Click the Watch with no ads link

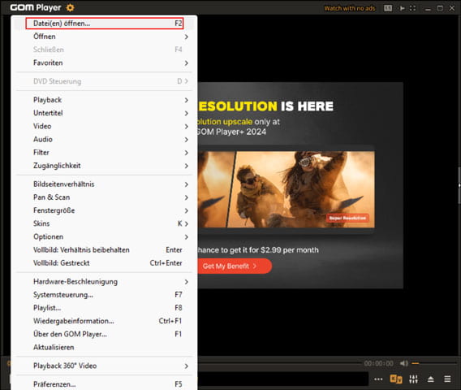tap(350, 8)
